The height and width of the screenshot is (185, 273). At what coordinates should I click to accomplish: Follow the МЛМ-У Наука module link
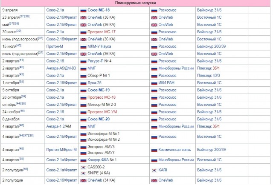(99, 46)
